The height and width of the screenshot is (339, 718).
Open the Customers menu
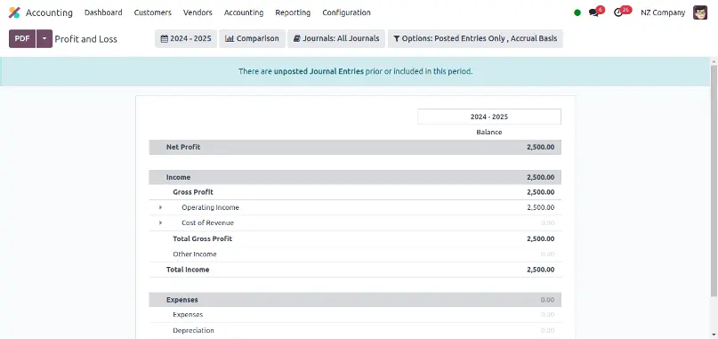152,12
